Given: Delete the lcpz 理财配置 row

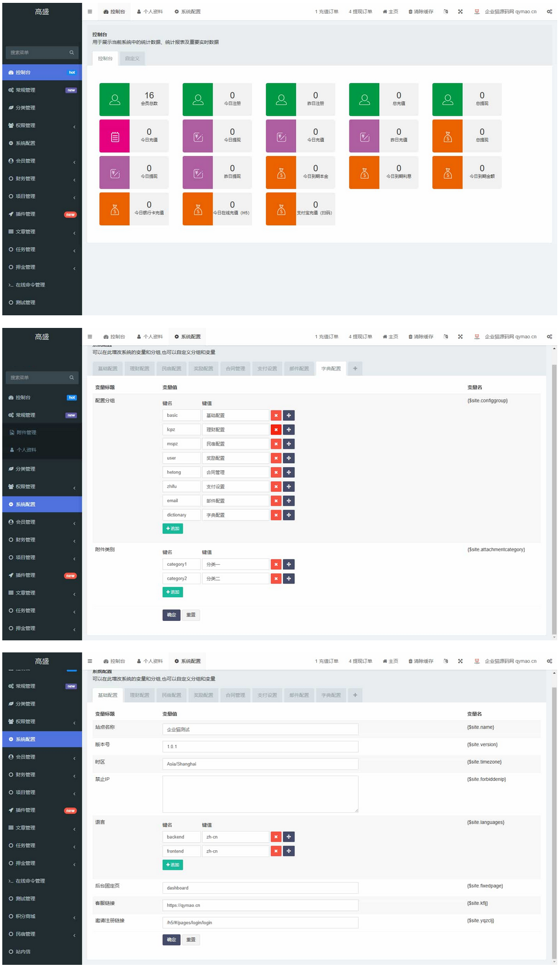Looking at the screenshot, I should [276, 429].
